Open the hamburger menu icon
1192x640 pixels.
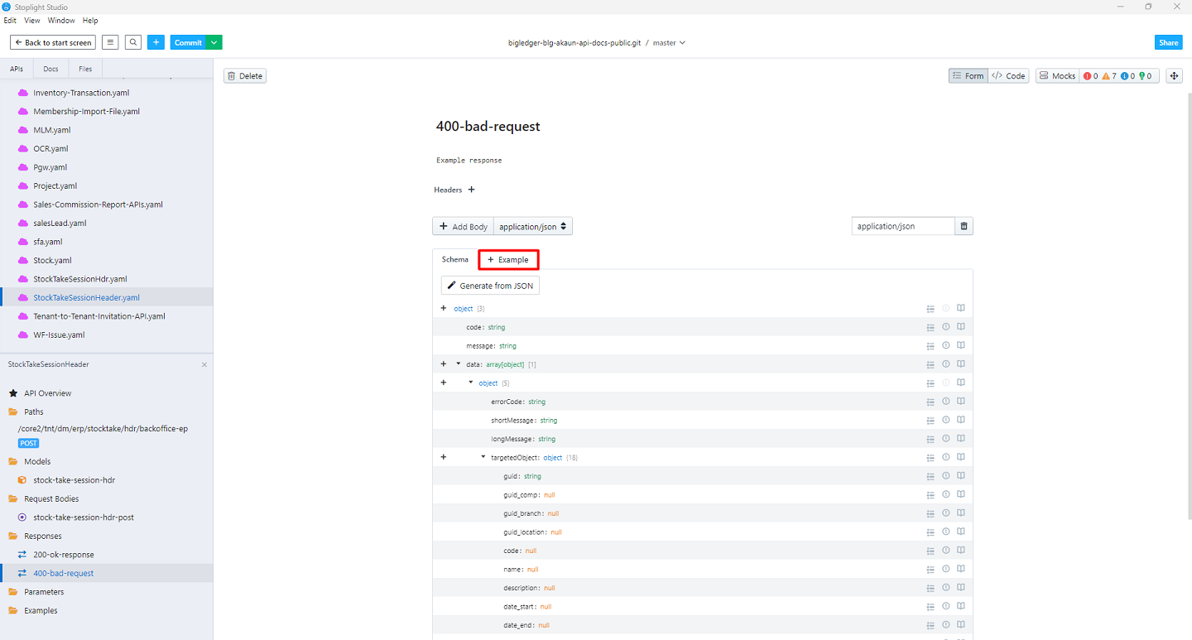[110, 42]
